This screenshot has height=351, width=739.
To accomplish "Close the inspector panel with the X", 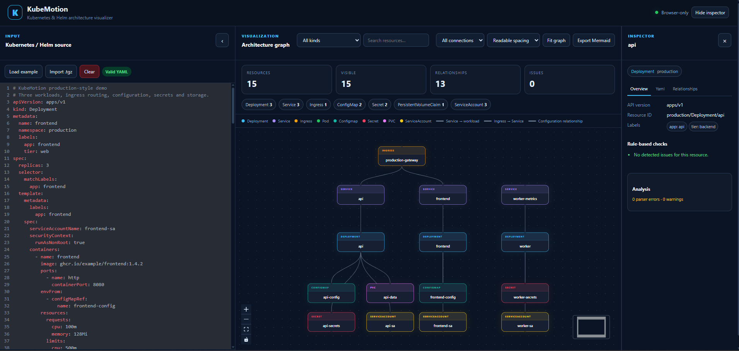I will point(725,41).
